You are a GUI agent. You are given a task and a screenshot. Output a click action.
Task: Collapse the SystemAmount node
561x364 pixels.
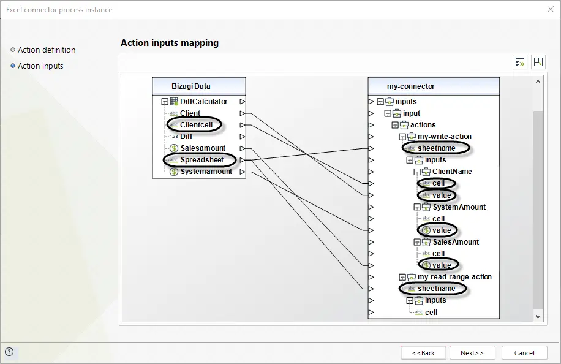click(x=417, y=207)
